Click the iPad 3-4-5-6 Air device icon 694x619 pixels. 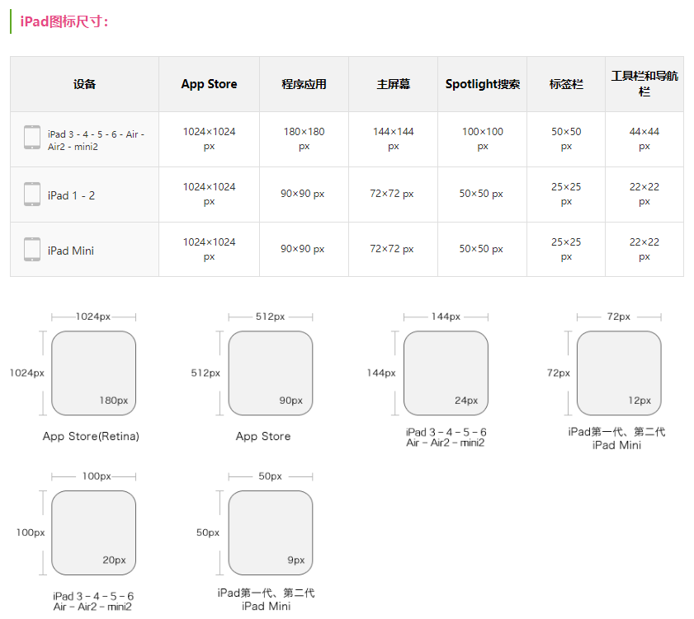coord(32,138)
